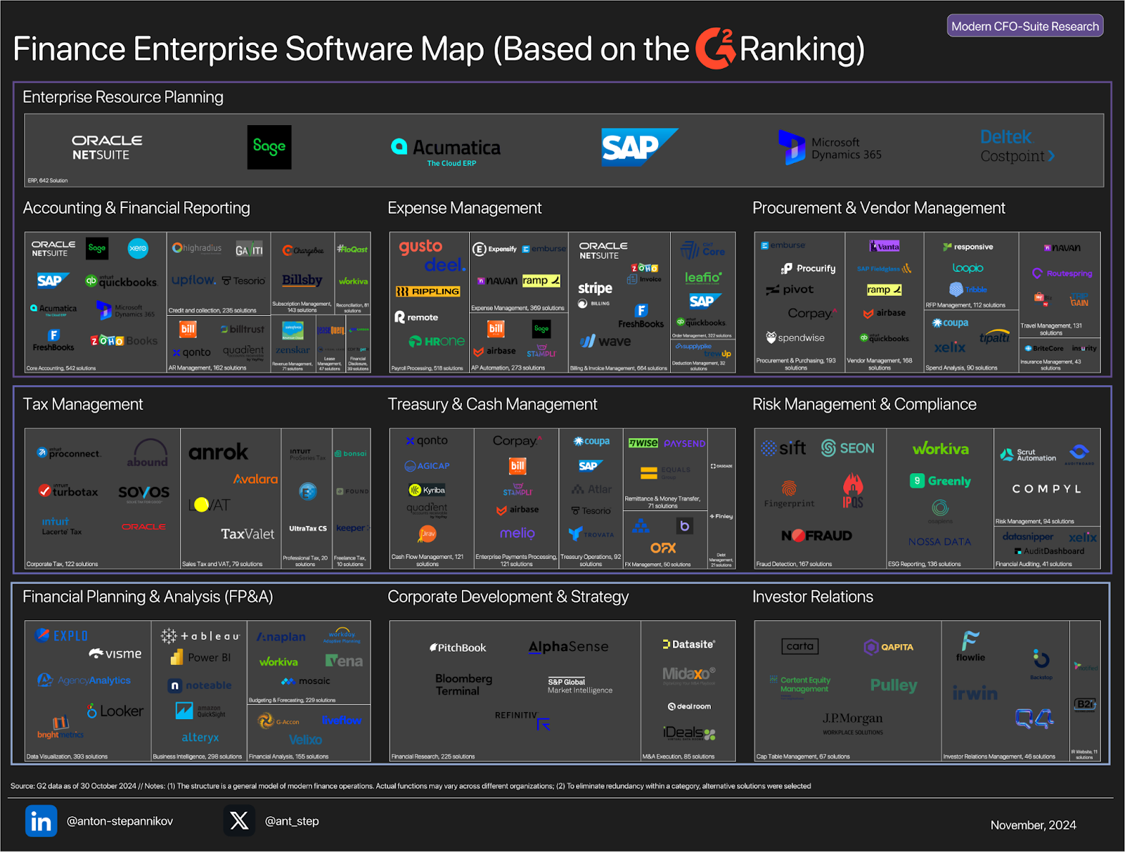Click the Pulley logo
This screenshot has height=852, width=1125.
click(x=894, y=685)
